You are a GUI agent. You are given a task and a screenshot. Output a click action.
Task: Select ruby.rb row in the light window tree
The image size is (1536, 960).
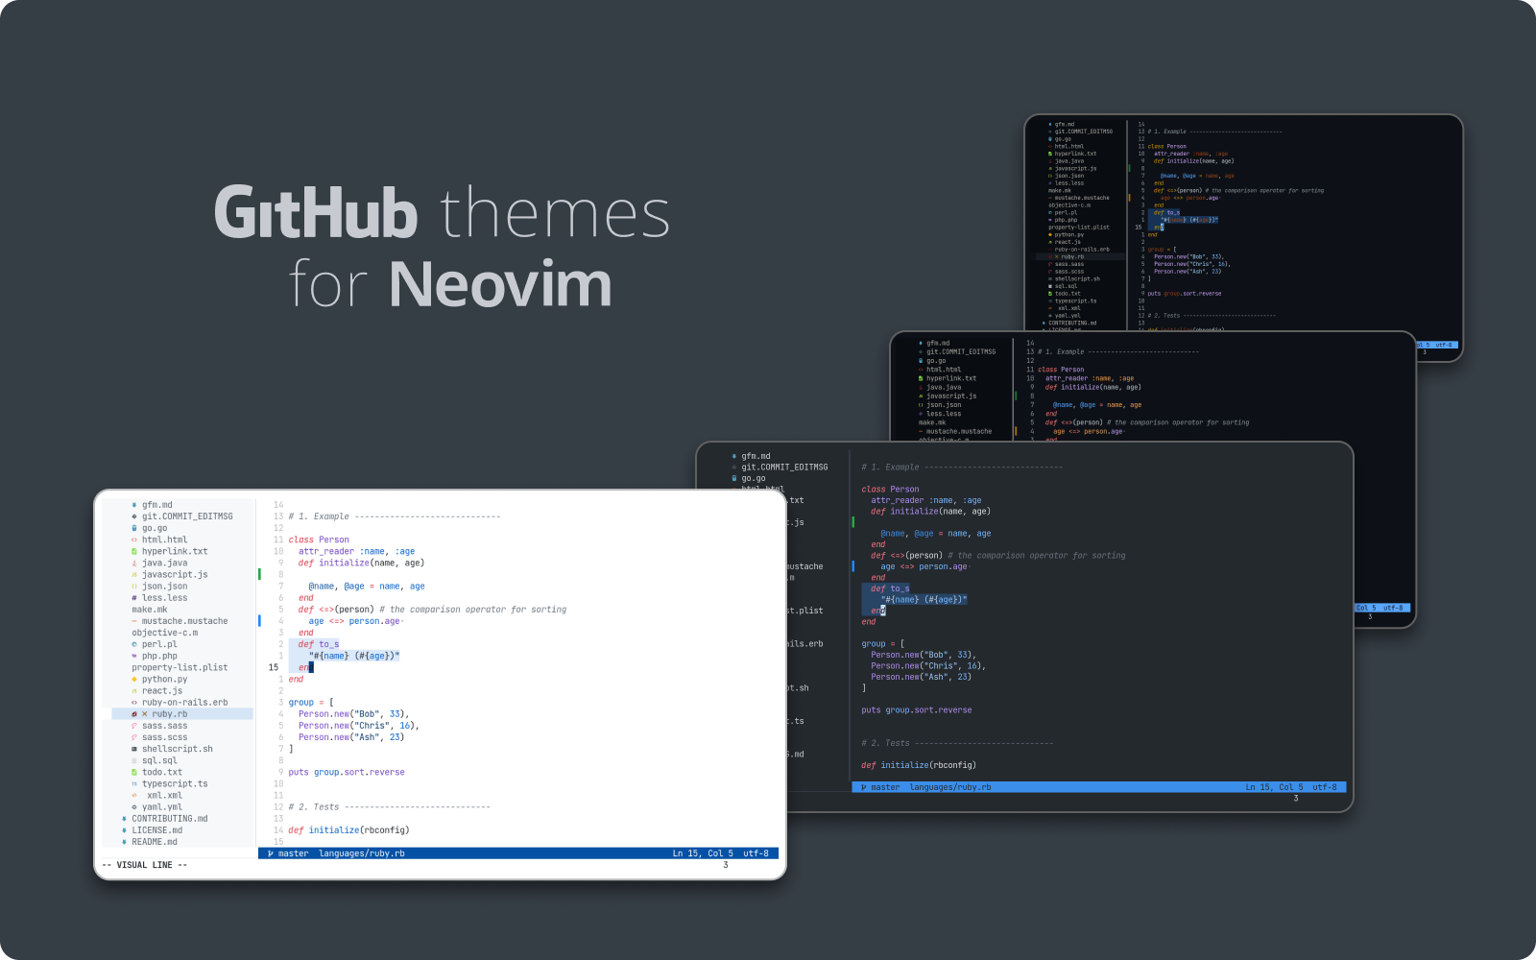click(182, 714)
